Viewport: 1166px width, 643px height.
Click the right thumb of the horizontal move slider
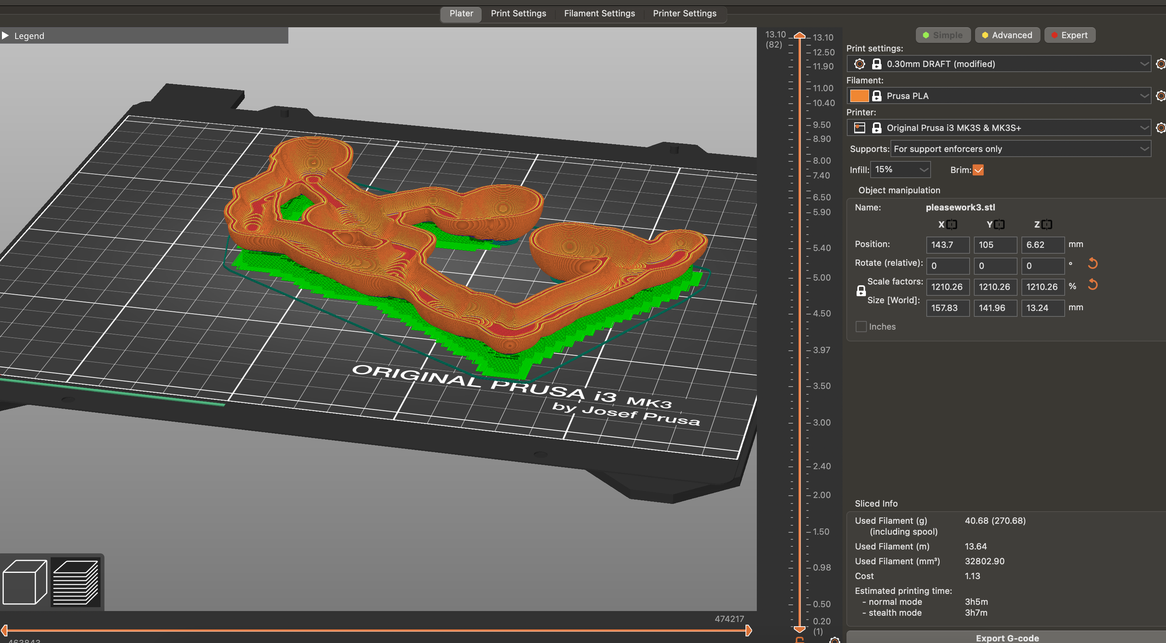click(748, 630)
